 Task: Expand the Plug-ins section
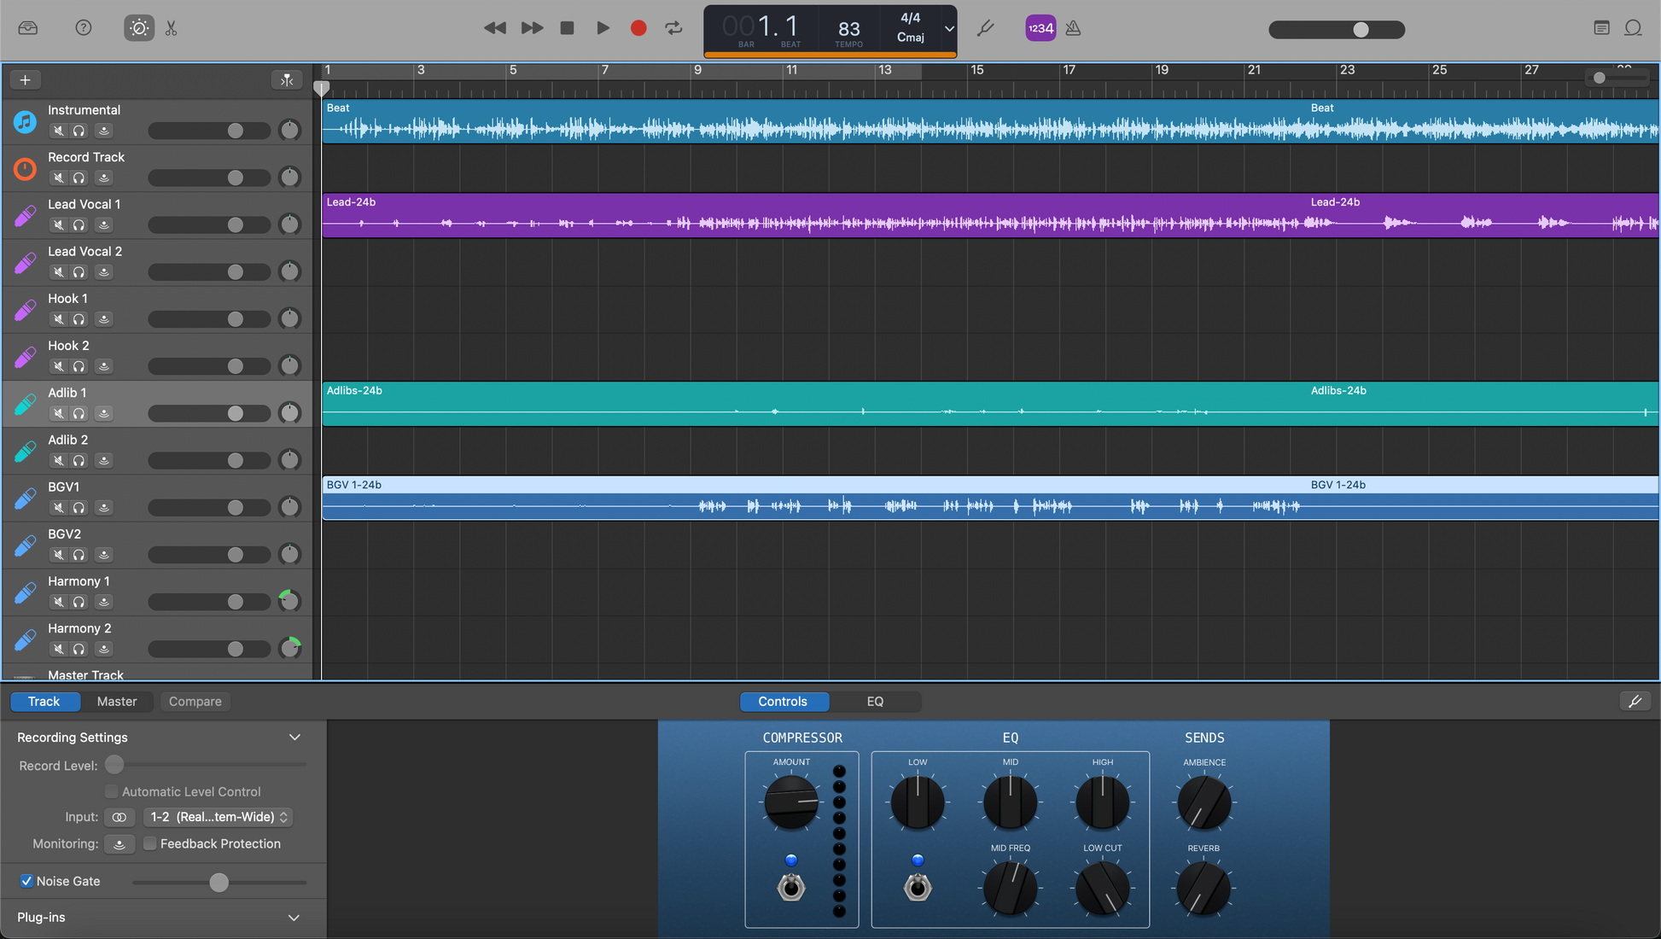pyautogui.click(x=294, y=918)
